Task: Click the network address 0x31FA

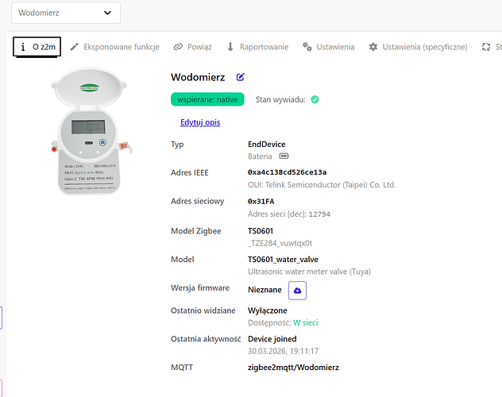Action: coord(261,202)
